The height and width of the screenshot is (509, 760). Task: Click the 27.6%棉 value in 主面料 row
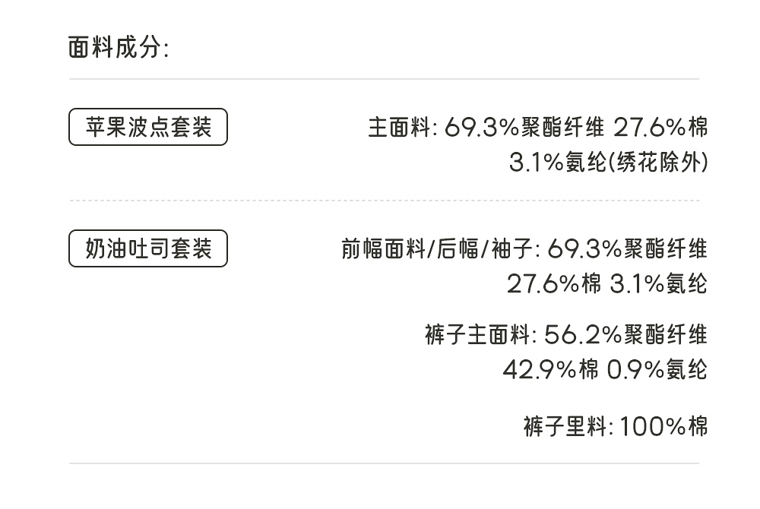(x=660, y=127)
